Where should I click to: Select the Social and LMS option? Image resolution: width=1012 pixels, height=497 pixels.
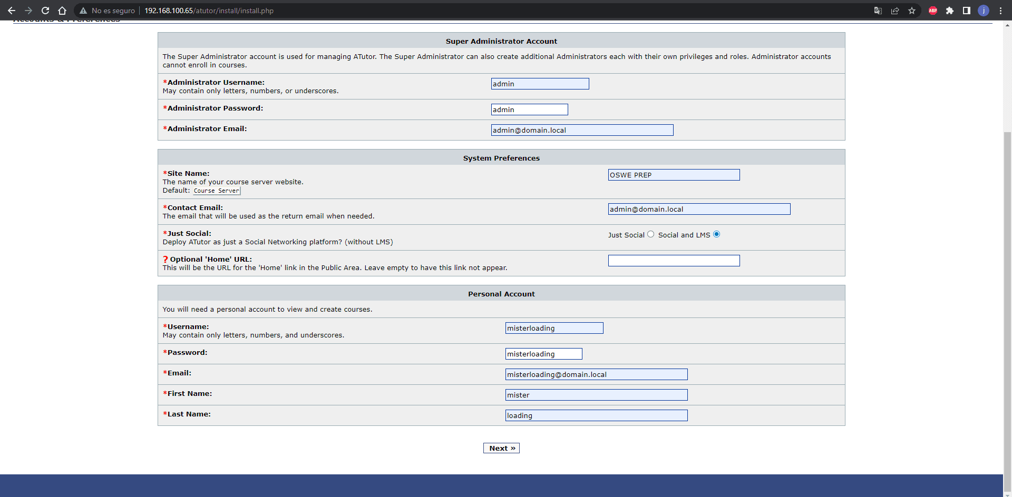point(716,234)
